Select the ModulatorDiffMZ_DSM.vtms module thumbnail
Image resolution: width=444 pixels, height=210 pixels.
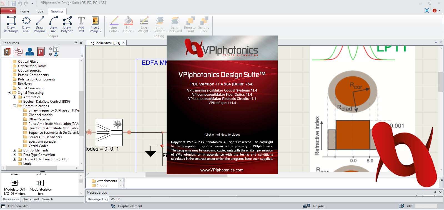coord(15,187)
